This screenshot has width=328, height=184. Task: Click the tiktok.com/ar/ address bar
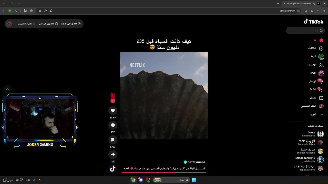[287, 11]
